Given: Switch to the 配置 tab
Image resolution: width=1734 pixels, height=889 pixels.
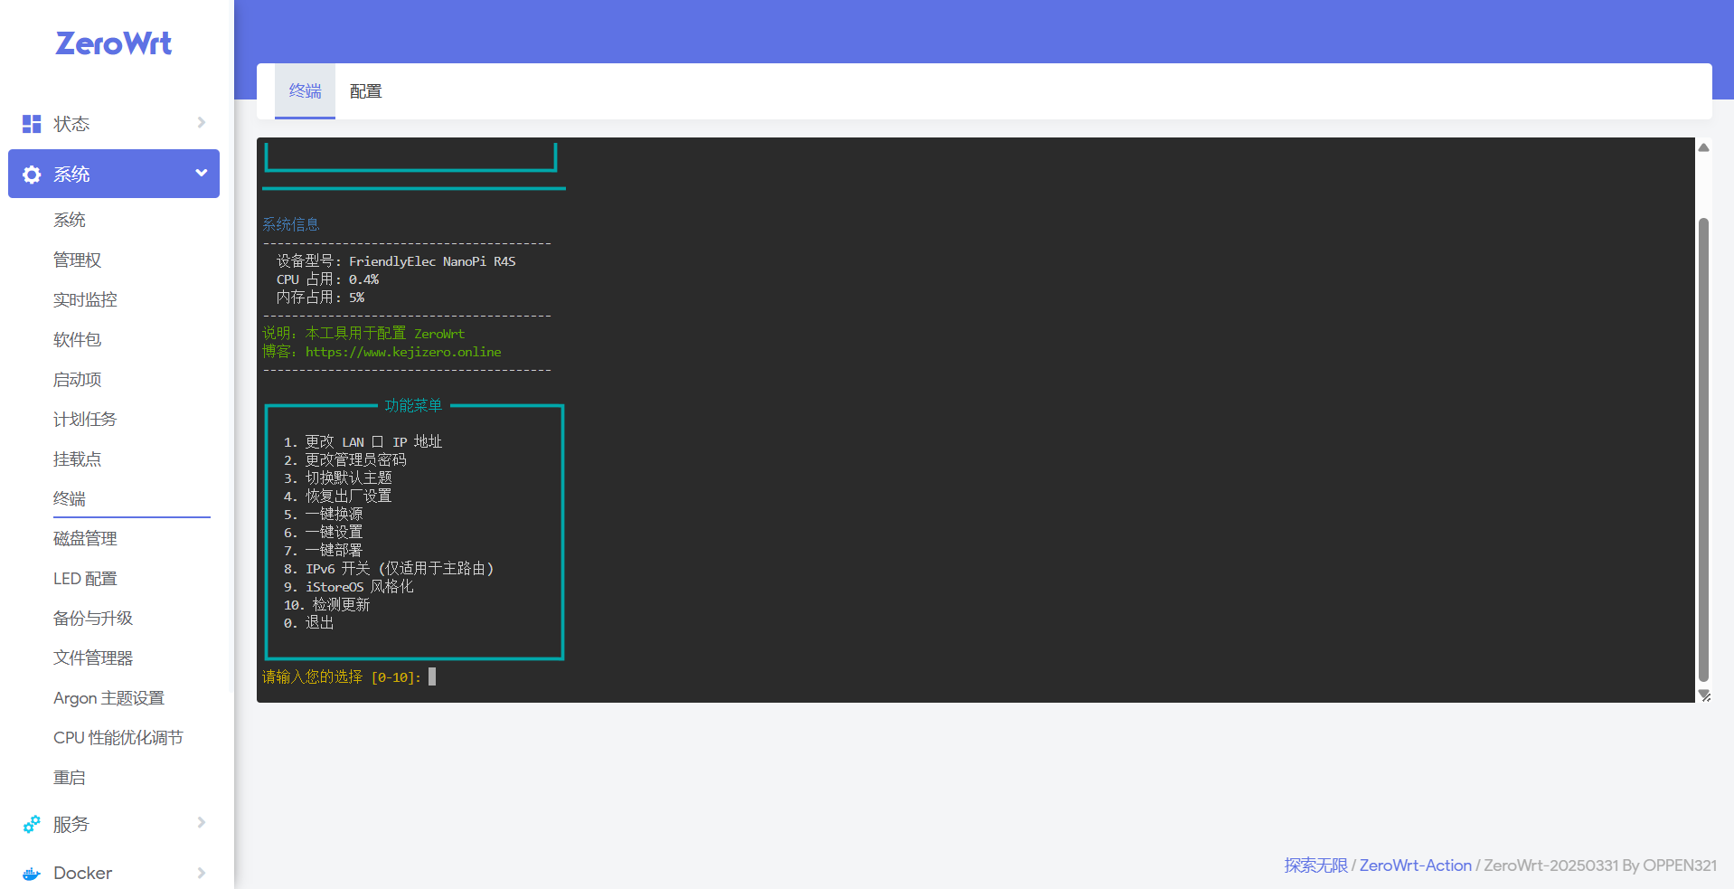Looking at the screenshot, I should (365, 91).
